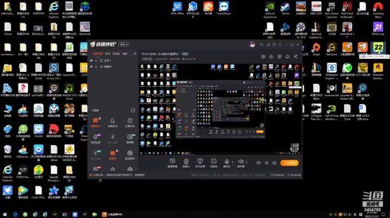Open the Wallpaper Engine desktop icon
390x218 pixels.
pos(331,71)
